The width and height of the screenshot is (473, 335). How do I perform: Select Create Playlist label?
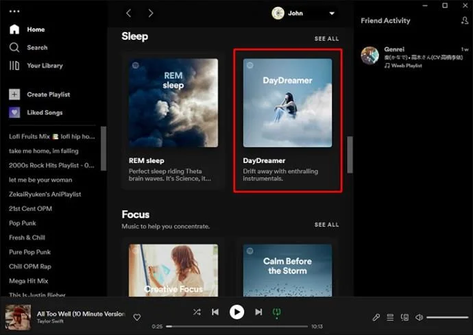pos(48,95)
